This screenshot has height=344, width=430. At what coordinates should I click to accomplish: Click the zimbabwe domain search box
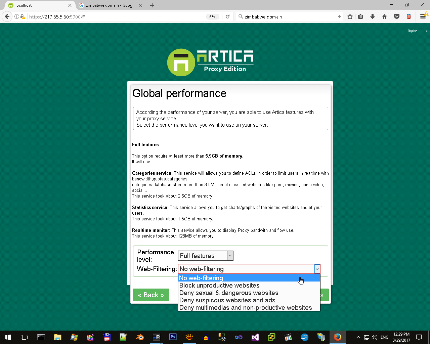pyautogui.click(x=289, y=16)
